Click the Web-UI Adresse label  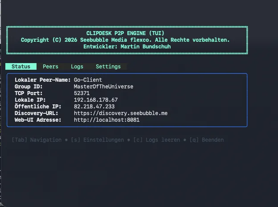[38, 120]
